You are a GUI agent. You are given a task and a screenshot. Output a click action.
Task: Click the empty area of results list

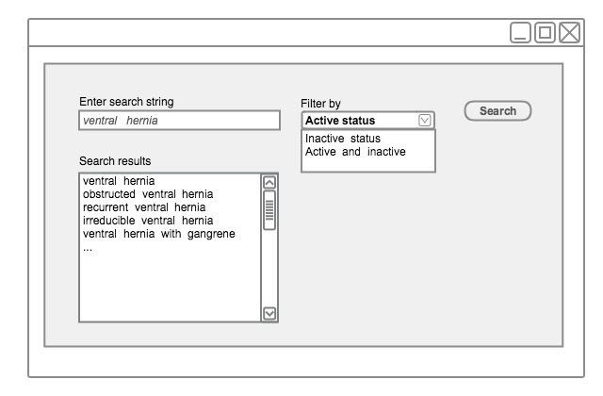tap(170, 288)
